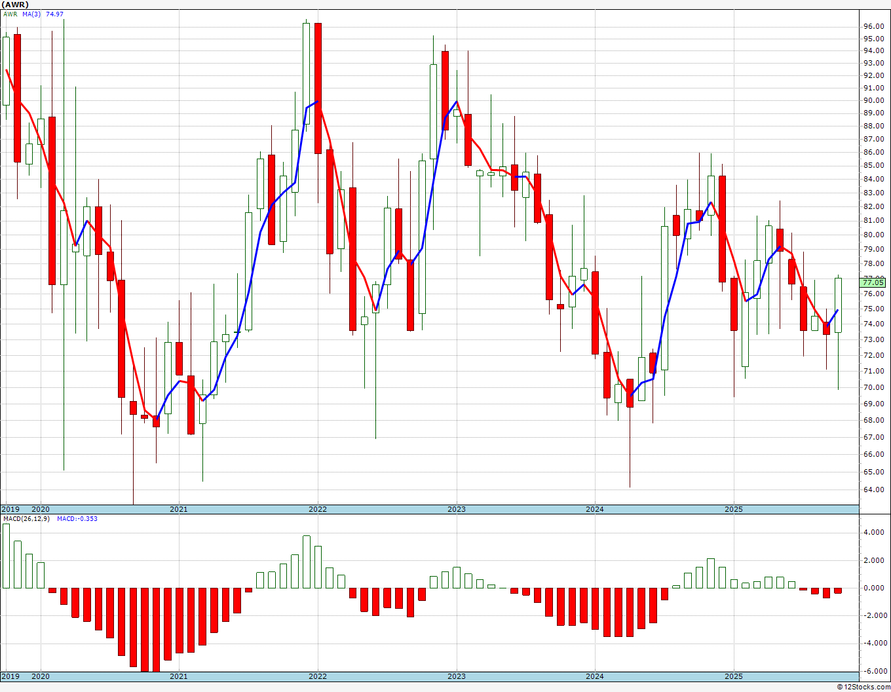The width and height of the screenshot is (891, 692).
Task: Select the AWR legend label
Action: [x=10, y=14]
